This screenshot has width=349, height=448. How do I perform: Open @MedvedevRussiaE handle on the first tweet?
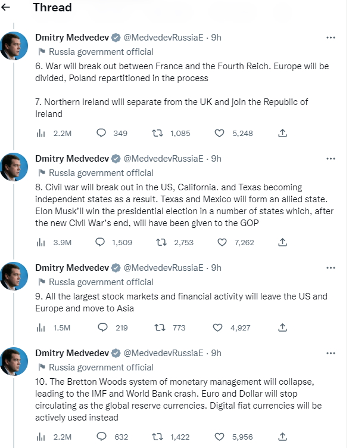coord(163,38)
